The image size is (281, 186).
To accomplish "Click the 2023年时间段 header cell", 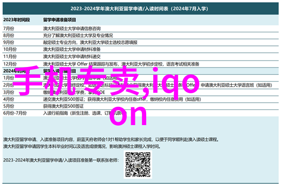I will point(16,20).
